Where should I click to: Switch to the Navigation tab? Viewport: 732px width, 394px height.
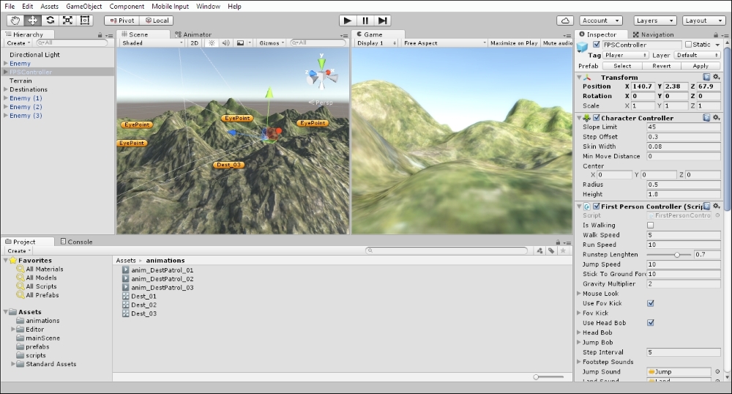click(x=653, y=34)
